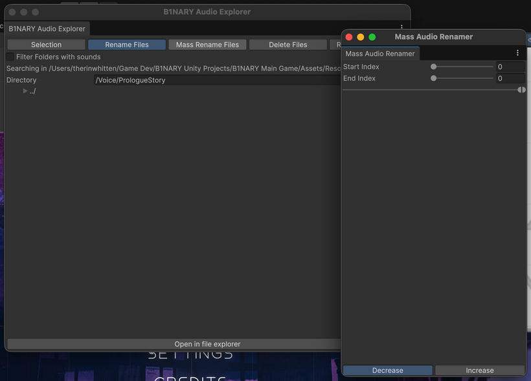Switch to the B1NARY Audio Explorer tab
Viewport: 531px width, 381px height.
[x=47, y=28]
